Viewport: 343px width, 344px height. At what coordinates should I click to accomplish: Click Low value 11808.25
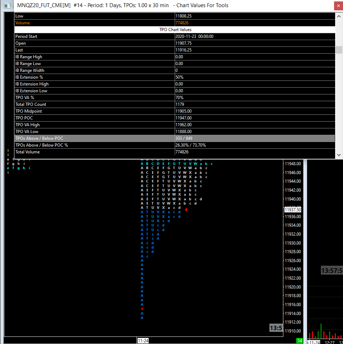point(183,16)
